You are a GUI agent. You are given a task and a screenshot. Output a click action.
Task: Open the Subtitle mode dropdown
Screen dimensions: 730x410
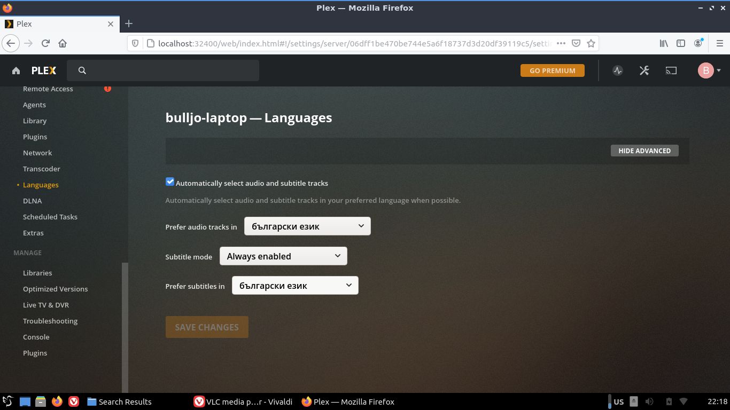tap(283, 256)
